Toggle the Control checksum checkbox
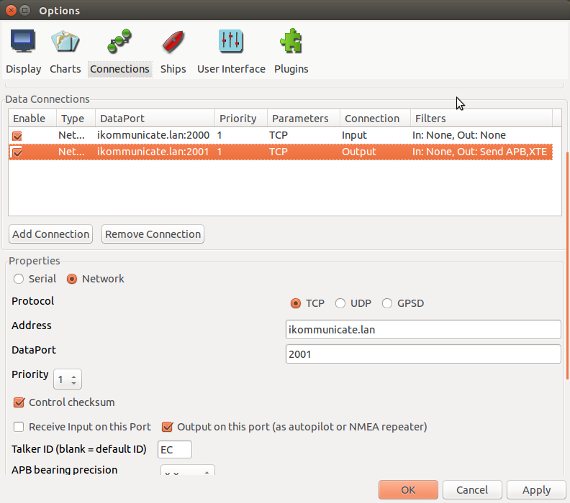The height and width of the screenshot is (503, 570). [19, 402]
